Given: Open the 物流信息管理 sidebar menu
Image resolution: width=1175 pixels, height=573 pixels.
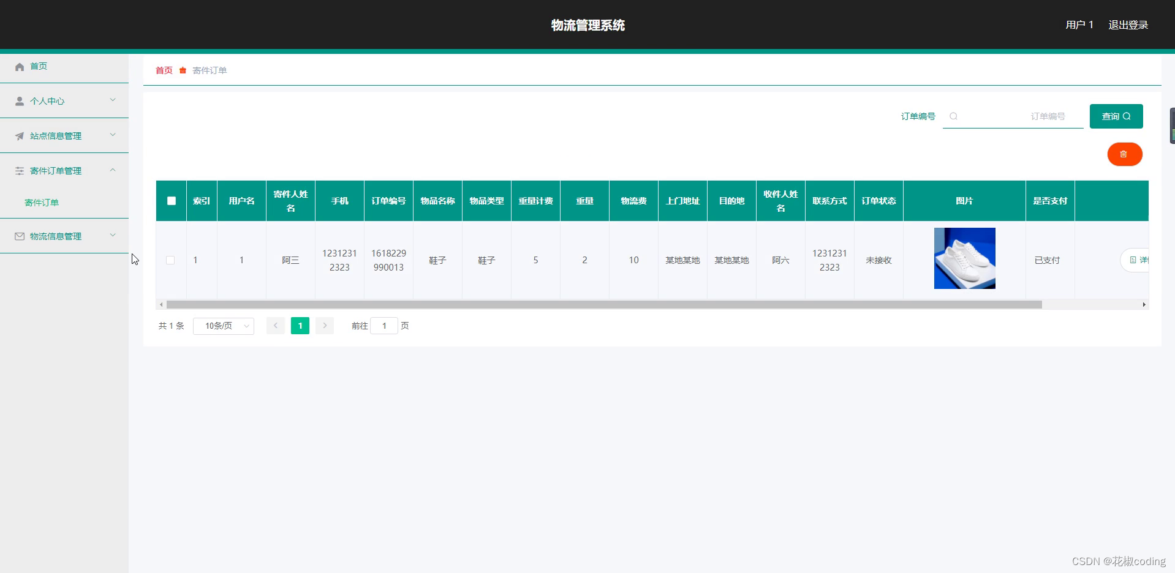Looking at the screenshot, I should click(64, 236).
